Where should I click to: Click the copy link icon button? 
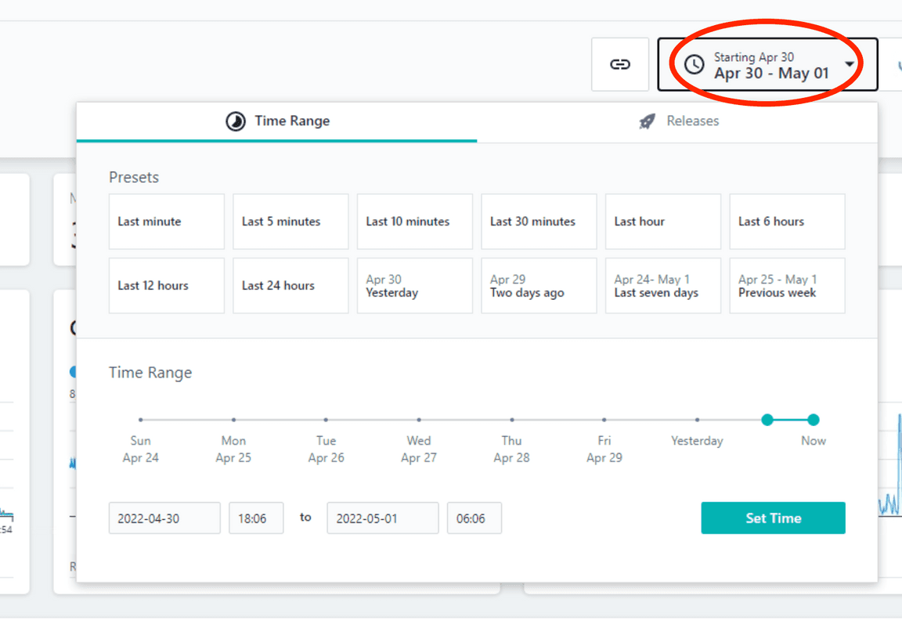click(619, 64)
